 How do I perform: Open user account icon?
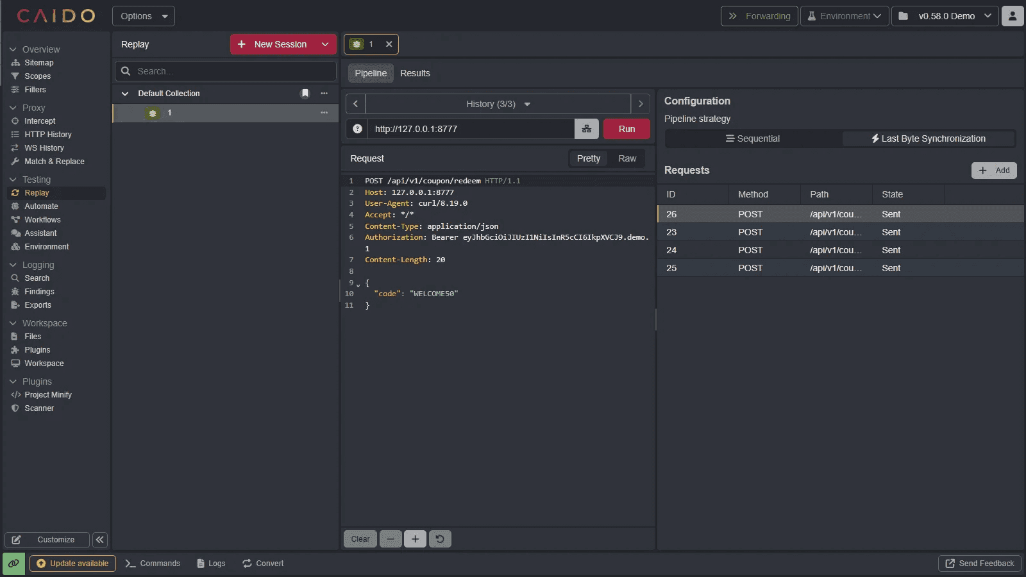(1013, 16)
